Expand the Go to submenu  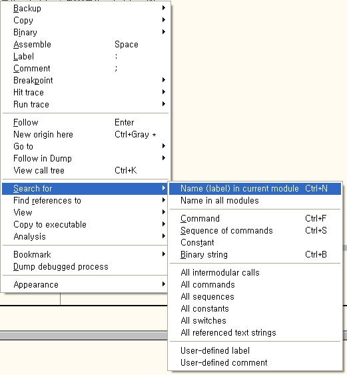click(x=85, y=146)
